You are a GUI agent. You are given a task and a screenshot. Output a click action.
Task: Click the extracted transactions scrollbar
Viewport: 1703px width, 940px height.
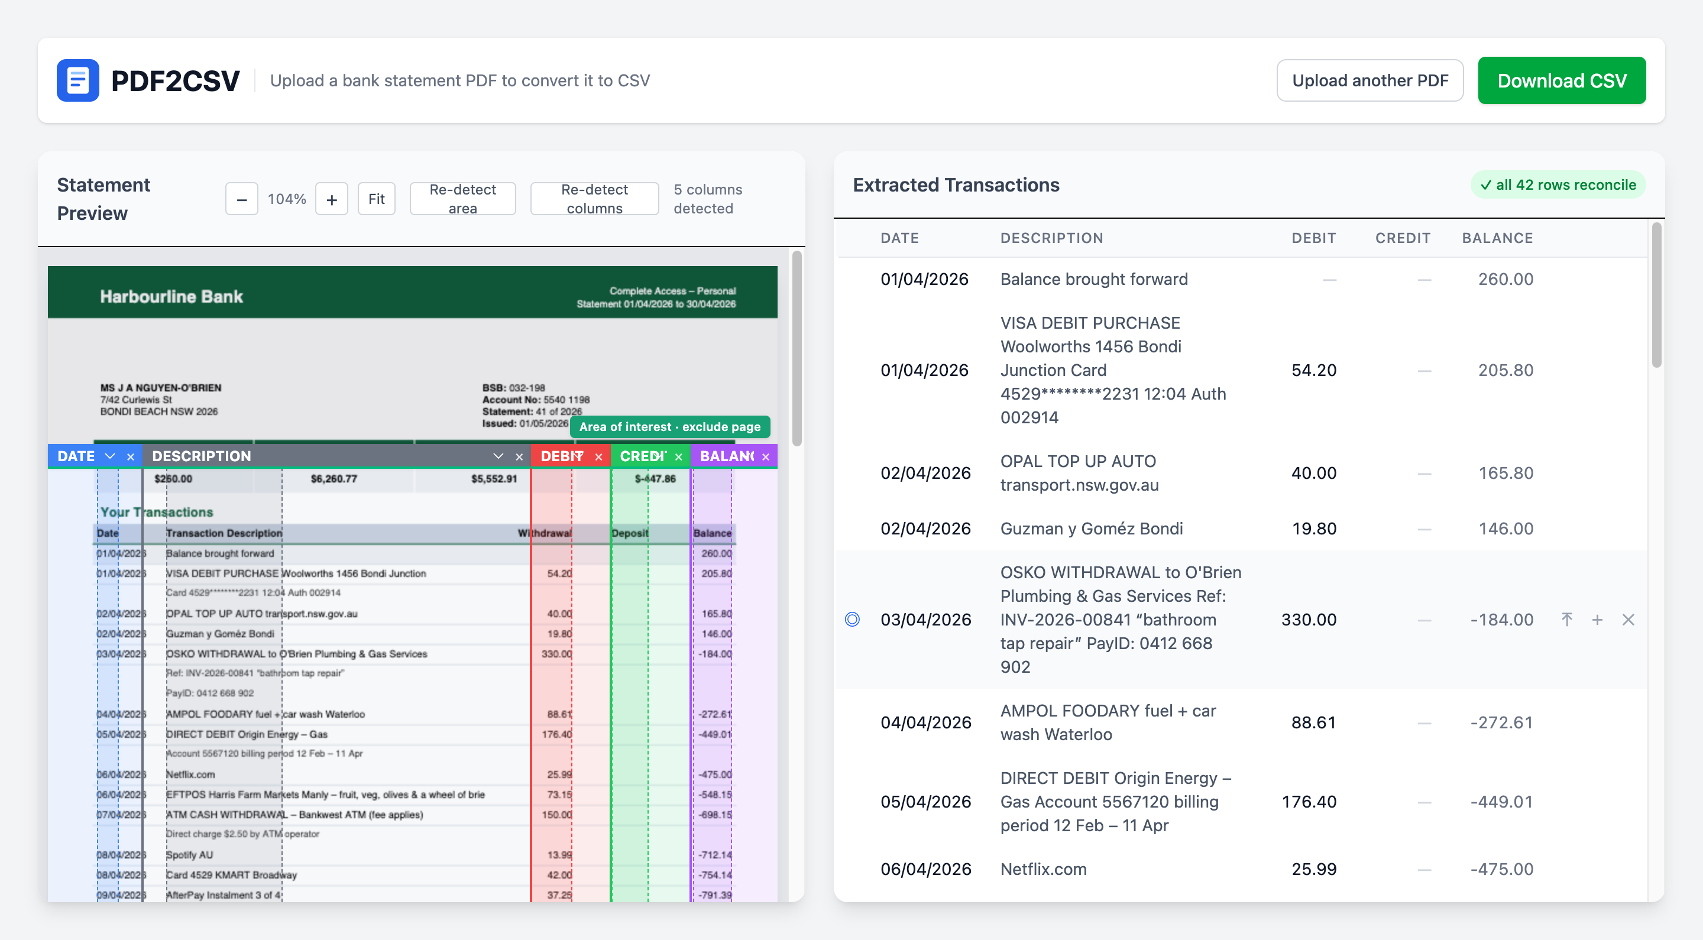point(1656,295)
